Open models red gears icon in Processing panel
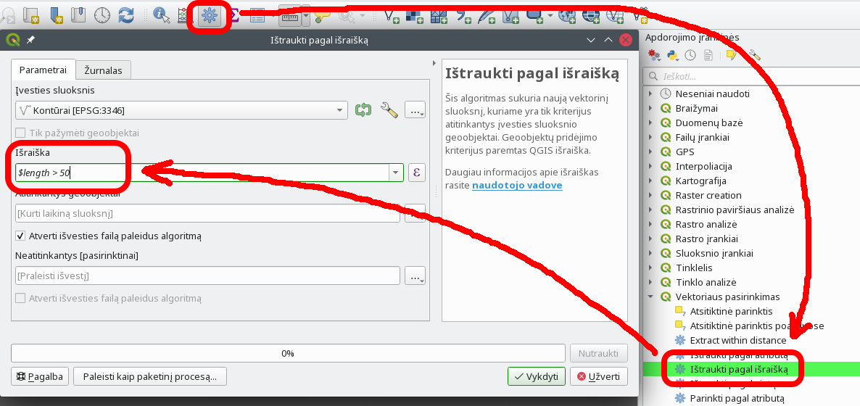860x406 pixels. click(x=654, y=55)
